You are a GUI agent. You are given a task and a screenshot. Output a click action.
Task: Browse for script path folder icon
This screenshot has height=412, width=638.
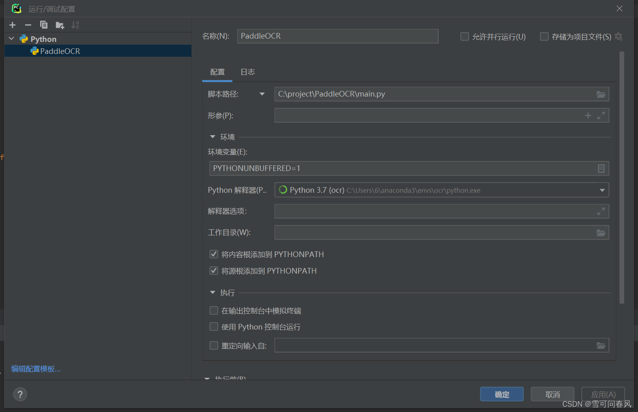click(x=601, y=94)
